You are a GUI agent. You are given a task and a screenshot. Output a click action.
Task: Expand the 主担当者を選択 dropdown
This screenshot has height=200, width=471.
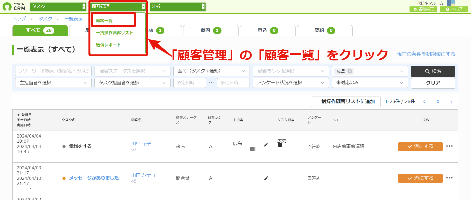53,83
